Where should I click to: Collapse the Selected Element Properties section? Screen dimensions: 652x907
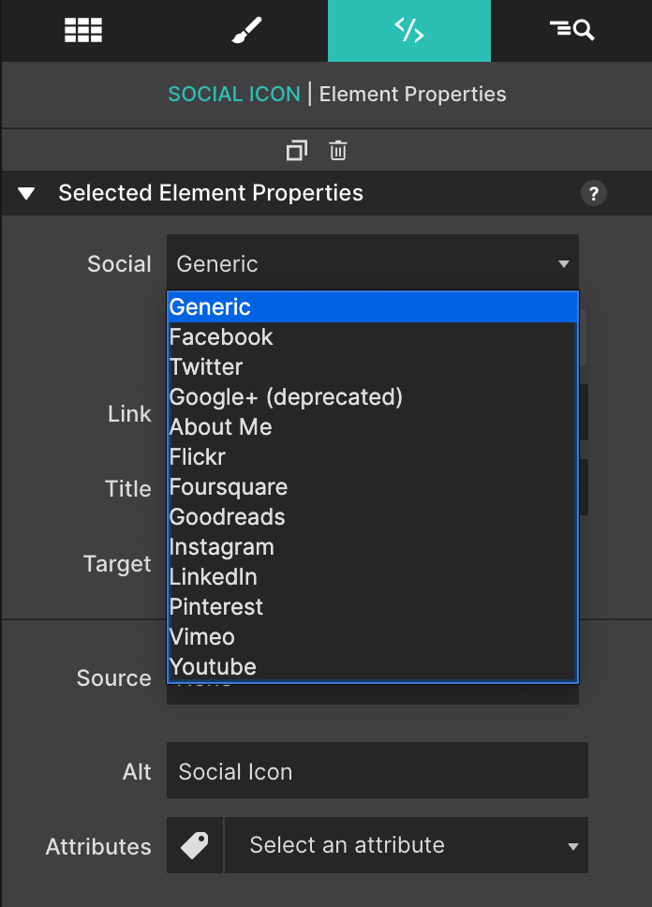26,193
